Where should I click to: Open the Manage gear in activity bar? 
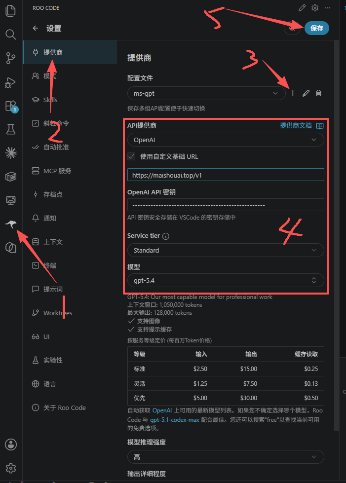(x=11, y=468)
